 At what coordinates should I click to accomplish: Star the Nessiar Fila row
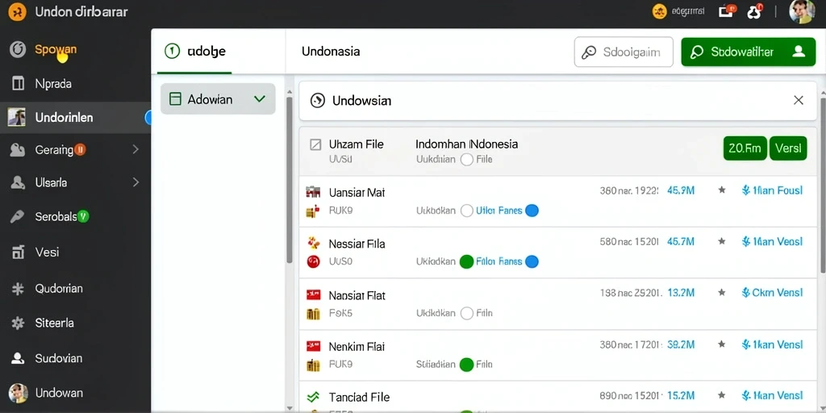(x=722, y=241)
